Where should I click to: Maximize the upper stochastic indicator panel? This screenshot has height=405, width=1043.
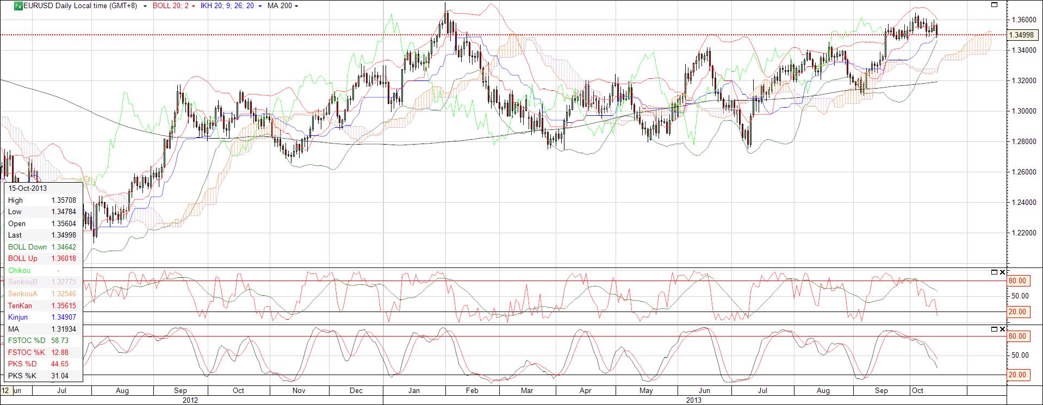click(995, 272)
